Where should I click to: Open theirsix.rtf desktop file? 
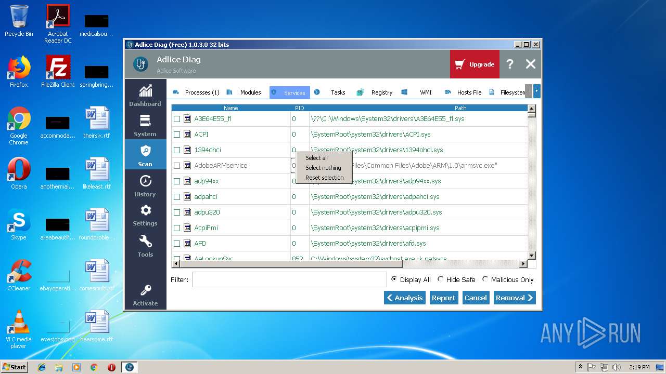coord(97,123)
